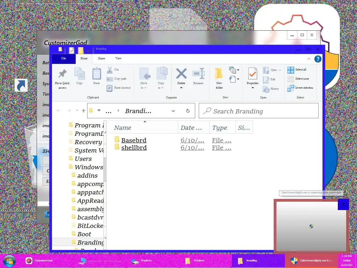Screen dimensions: 357x268
Task: Switch to the View tab
Action: point(119,59)
